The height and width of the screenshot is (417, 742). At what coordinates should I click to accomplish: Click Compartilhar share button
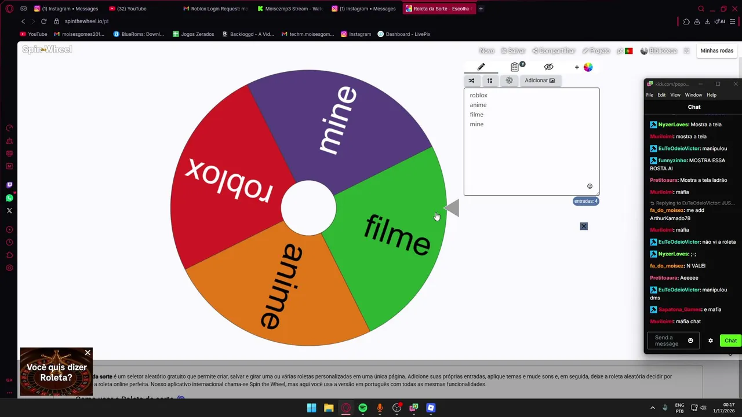click(x=554, y=51)
